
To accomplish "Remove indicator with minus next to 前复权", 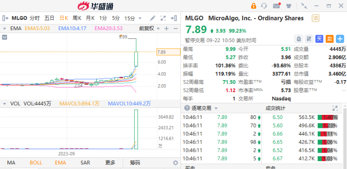I will (175, 29).
